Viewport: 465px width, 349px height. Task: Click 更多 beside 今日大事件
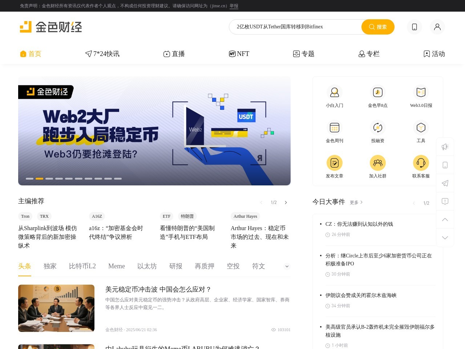coord(356,202)
